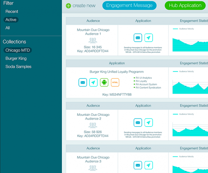Click paper plane icon in Audience 2 row

tap(148, 123)
